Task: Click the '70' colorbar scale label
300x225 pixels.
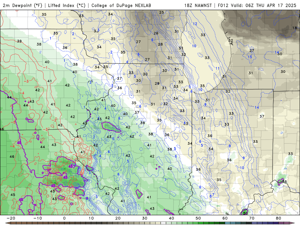Action: coord(252,218)
